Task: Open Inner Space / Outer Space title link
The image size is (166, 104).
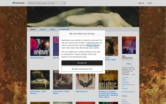Action: click(x=61, y=92)
